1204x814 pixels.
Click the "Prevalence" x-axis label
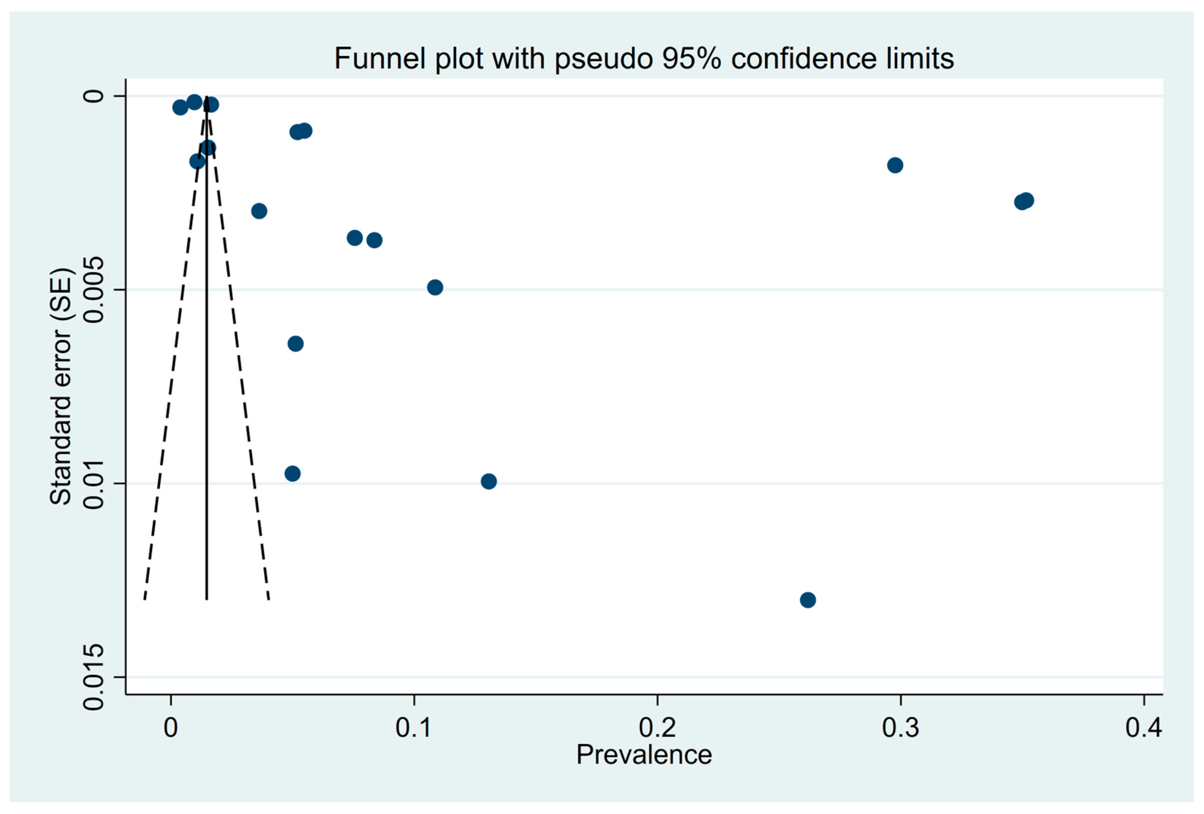point(643,754)
